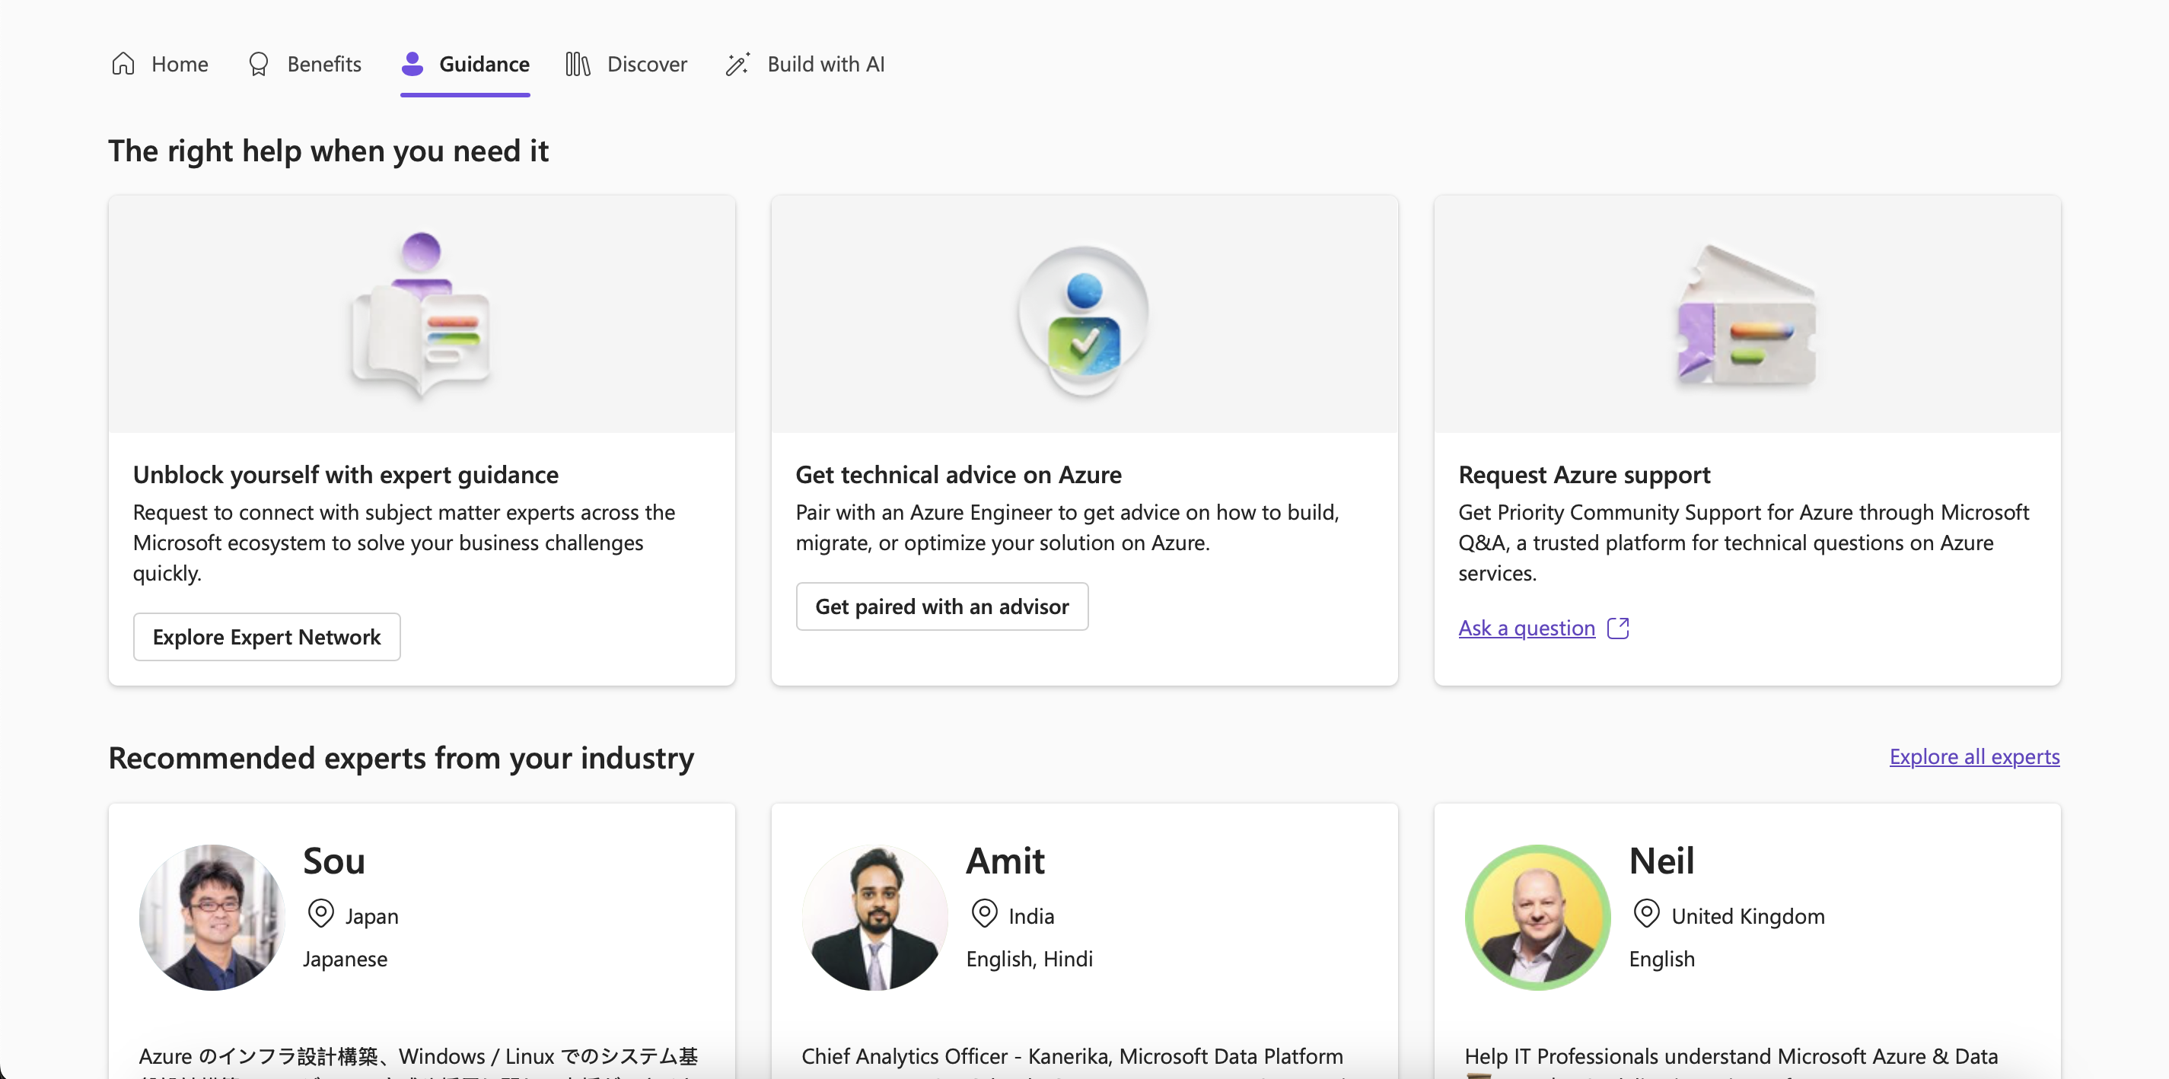The image size is (2169, 1079).
Task: Click the Discover books icon
Action: click(578, 64)
